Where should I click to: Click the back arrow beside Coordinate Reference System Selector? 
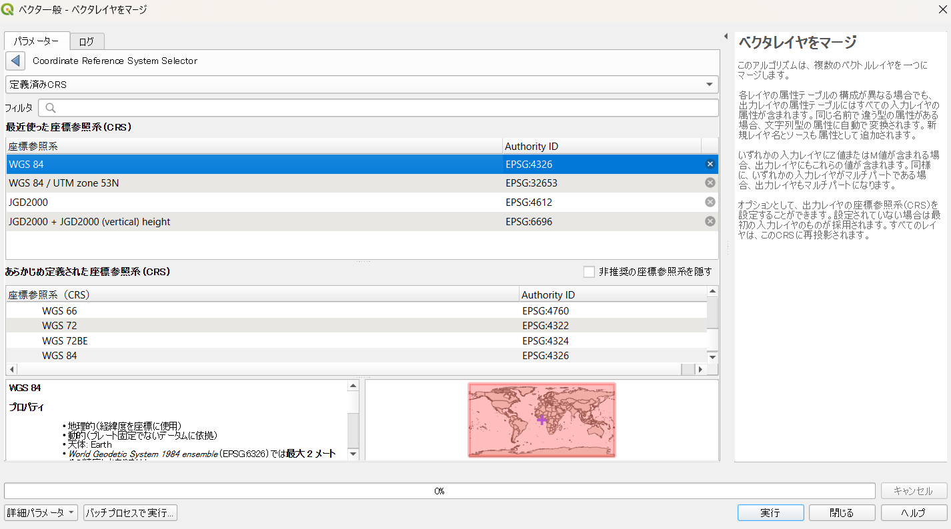click(15, 61)
